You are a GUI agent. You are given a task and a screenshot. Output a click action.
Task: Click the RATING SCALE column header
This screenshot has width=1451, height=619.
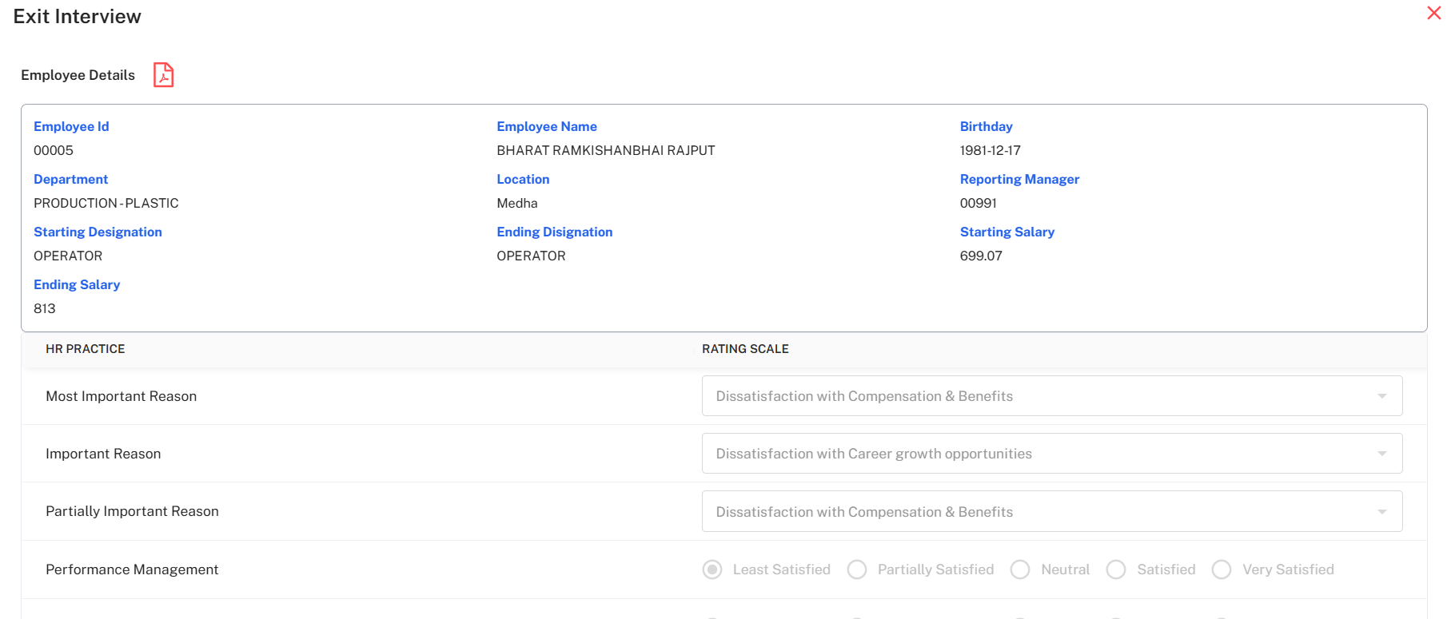(745, 349)
